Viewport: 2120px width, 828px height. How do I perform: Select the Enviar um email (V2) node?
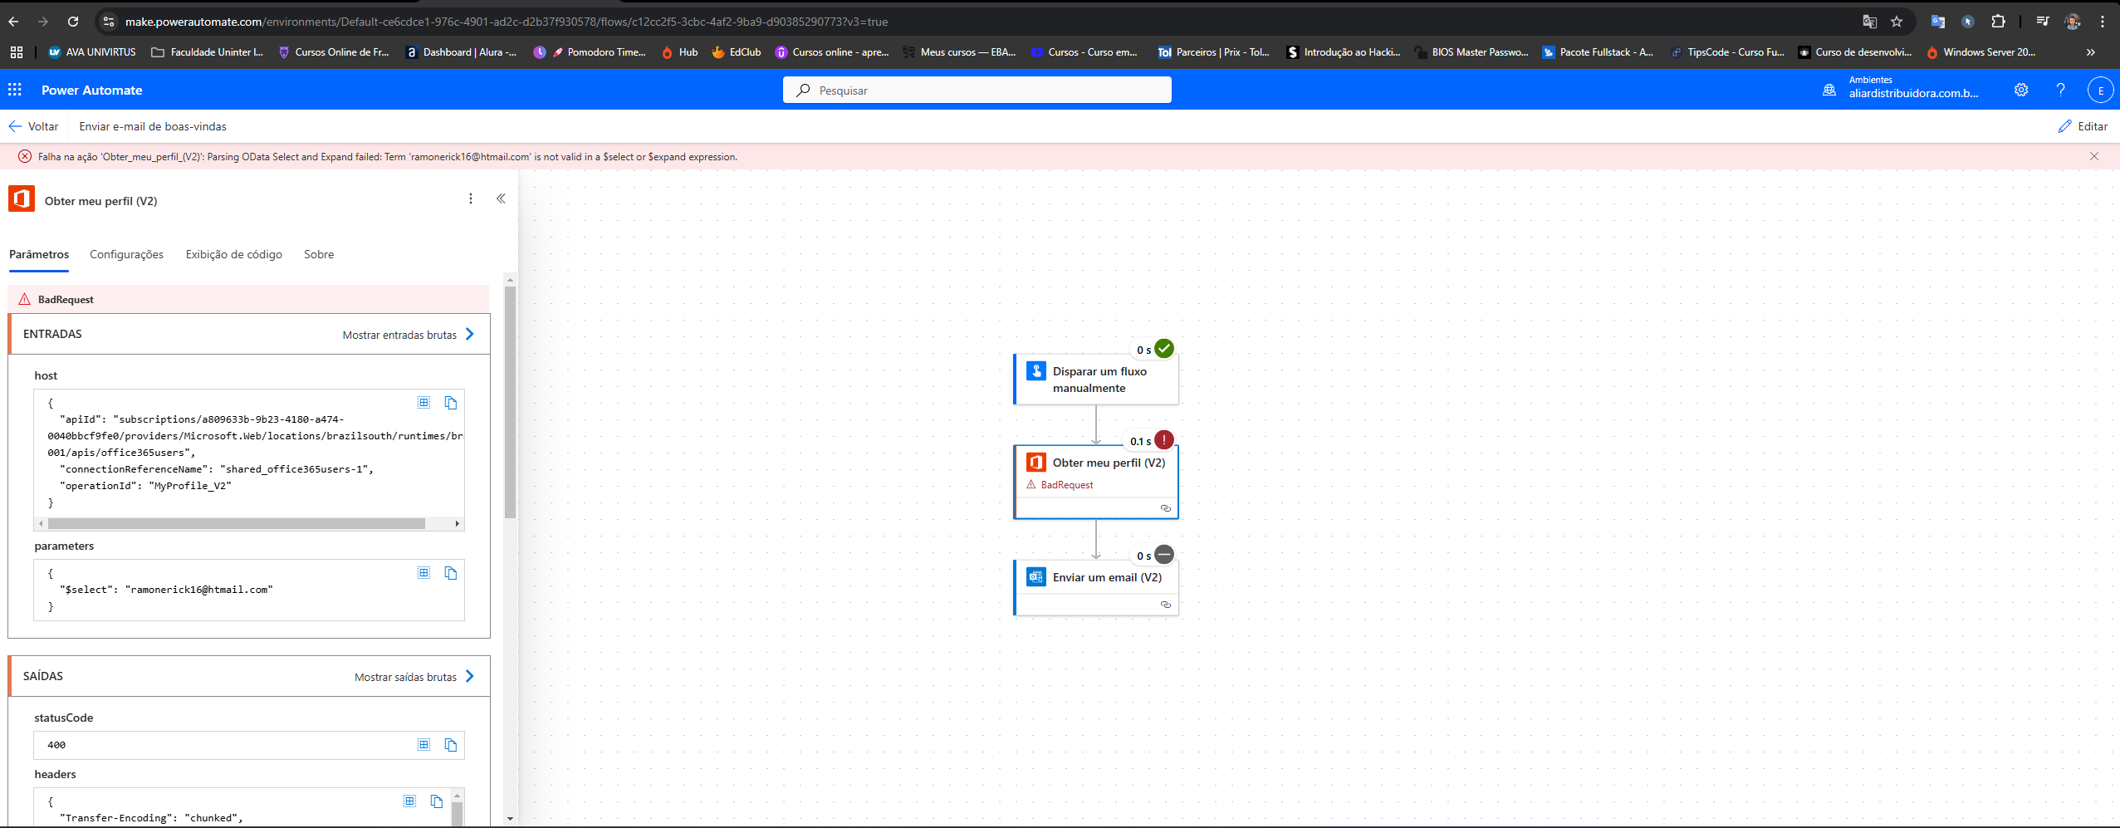(1096, 587)
